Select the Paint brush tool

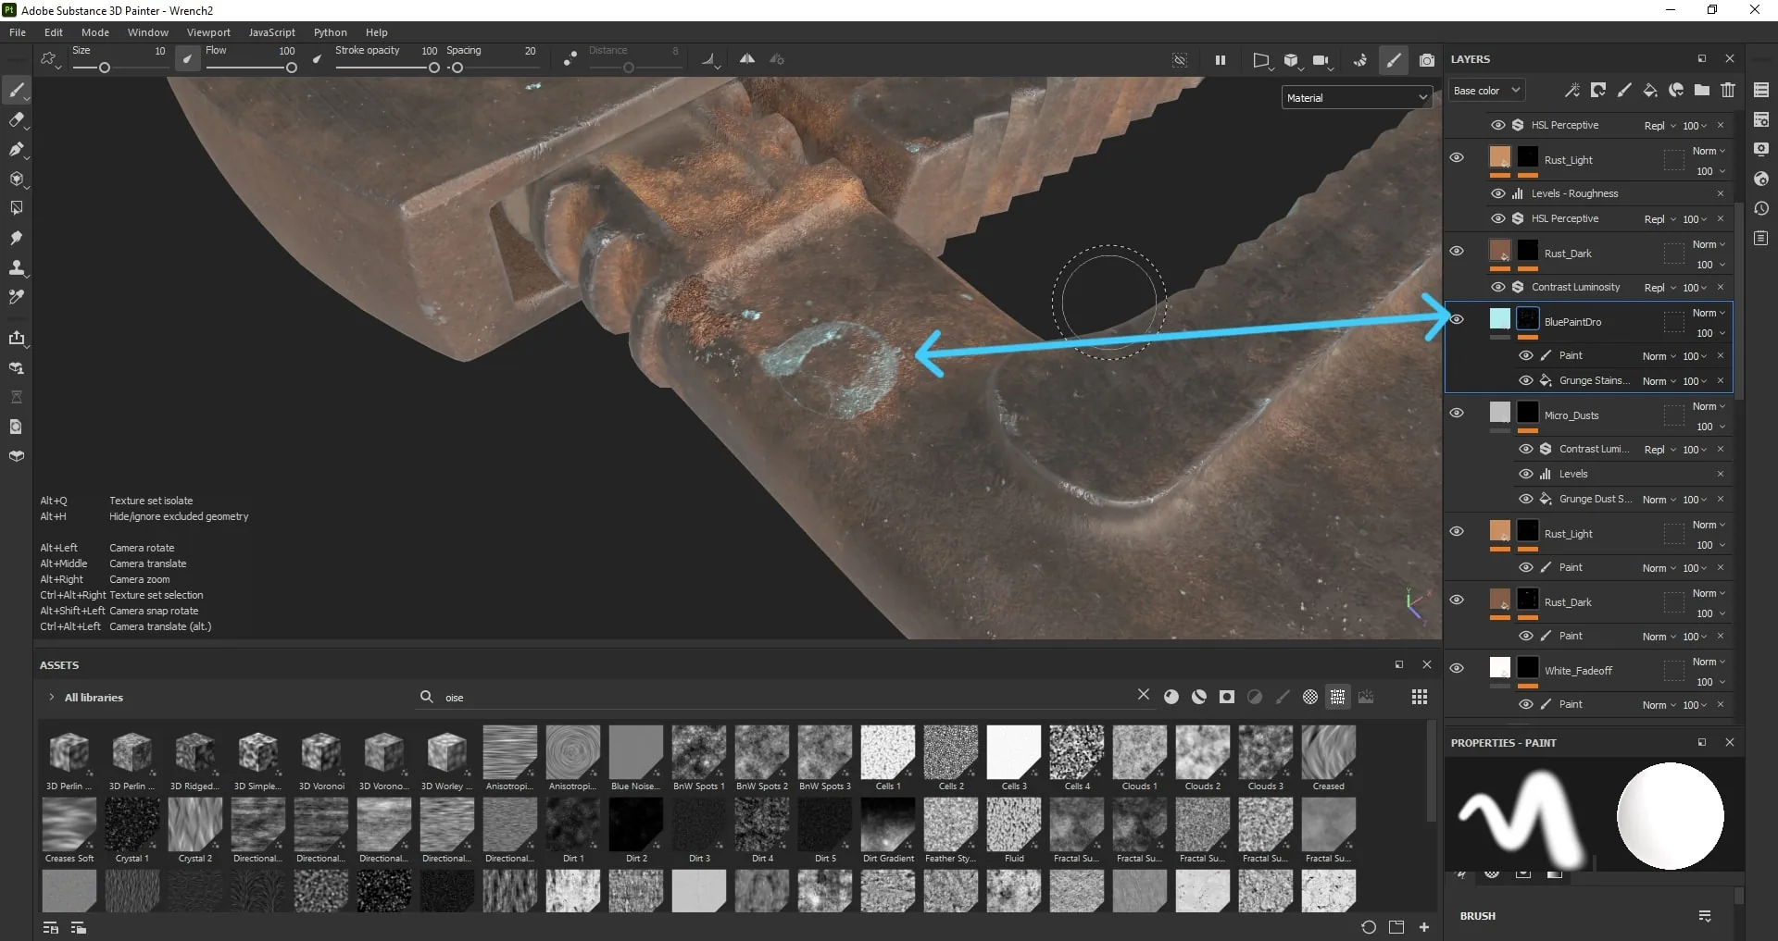pyautogui.click(x=17, y=91)
